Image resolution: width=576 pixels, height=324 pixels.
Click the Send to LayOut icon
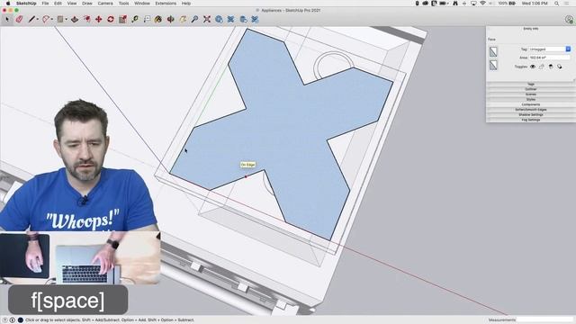point(243,19)
